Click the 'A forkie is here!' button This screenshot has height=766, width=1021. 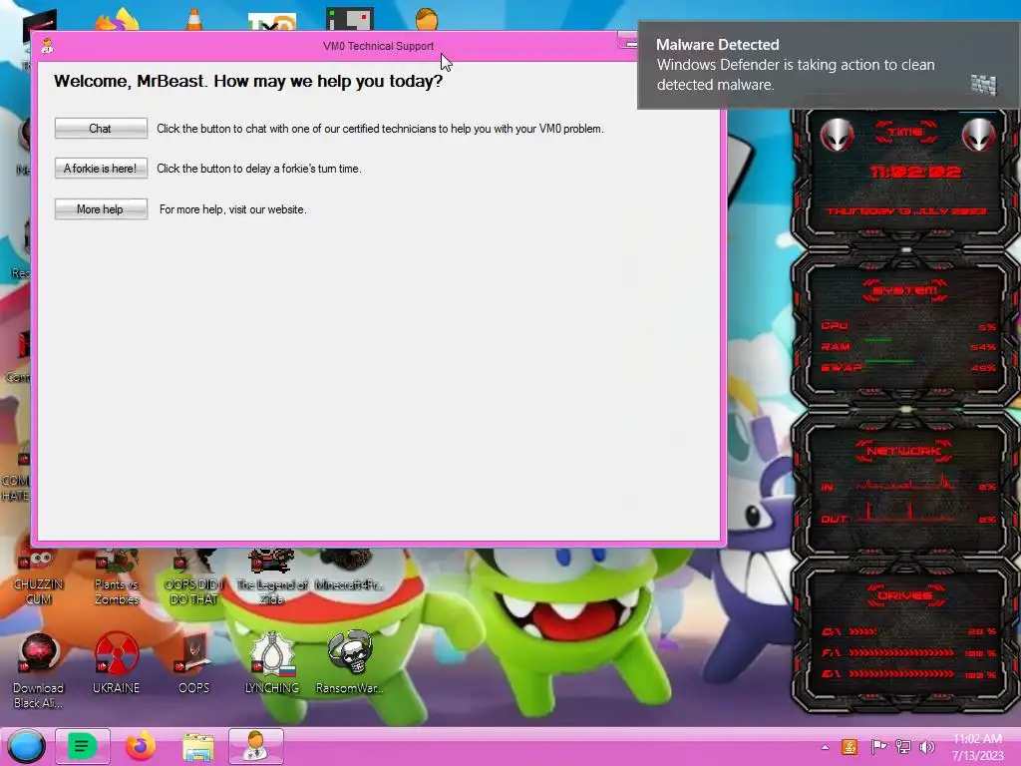coord(101,168)
